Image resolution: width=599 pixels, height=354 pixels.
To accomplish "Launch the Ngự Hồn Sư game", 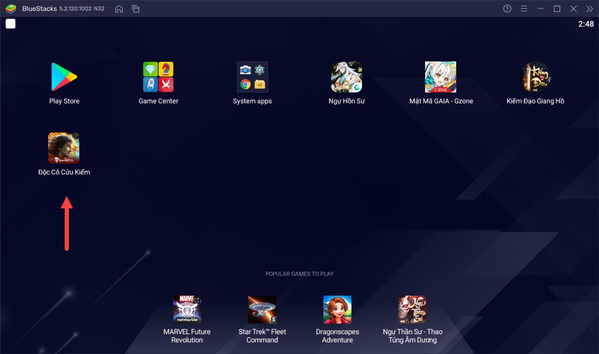I will [x=346, y=77].
